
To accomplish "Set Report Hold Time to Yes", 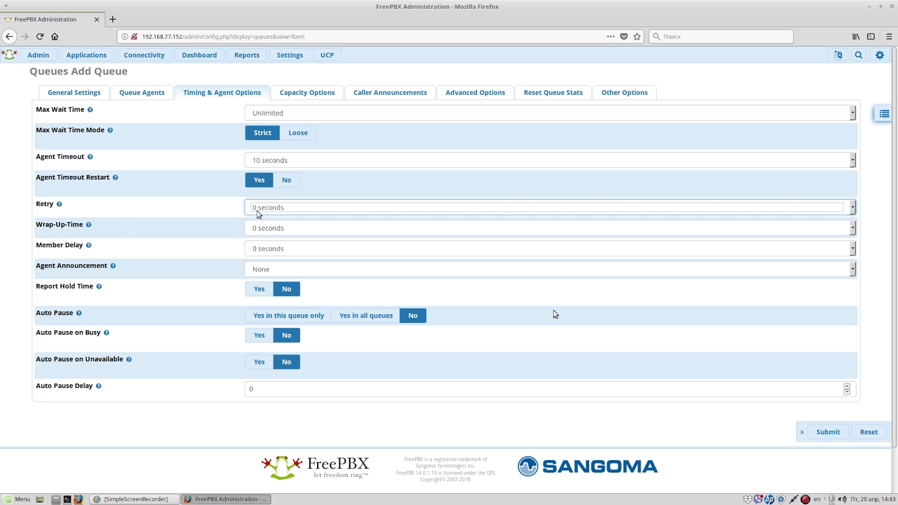I will (x=259, y=289).
